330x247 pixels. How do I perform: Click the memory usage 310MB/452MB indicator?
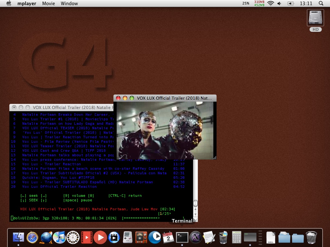[x=259, y=3]
